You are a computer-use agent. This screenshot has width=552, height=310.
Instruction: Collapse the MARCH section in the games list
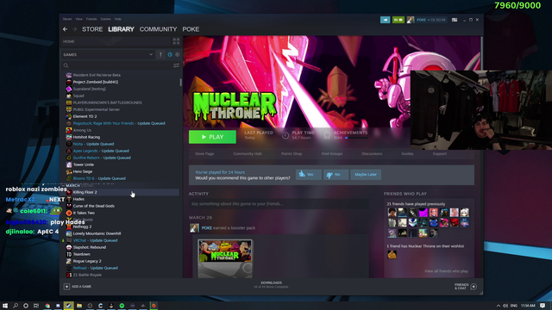coord(72,185)
